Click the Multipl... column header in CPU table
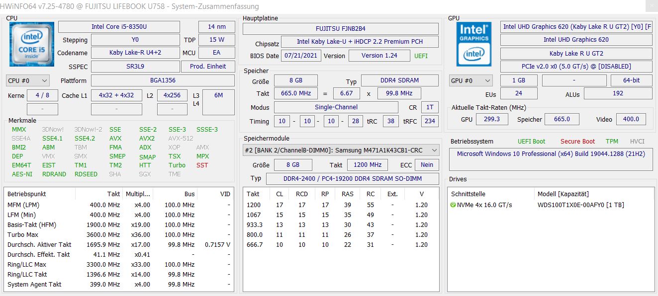This screenshot has width=658, height=296. (x=137, y=194)
